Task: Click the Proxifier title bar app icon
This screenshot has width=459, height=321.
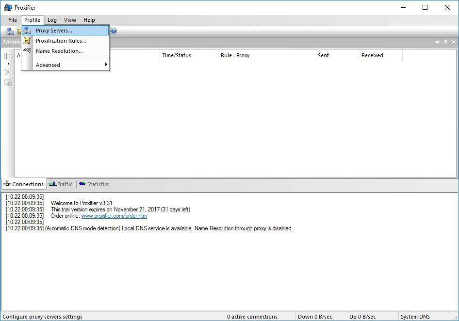Action: tap(8, 7)
